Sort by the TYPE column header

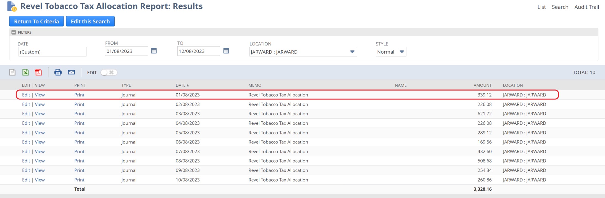click(x=126, y=85)
